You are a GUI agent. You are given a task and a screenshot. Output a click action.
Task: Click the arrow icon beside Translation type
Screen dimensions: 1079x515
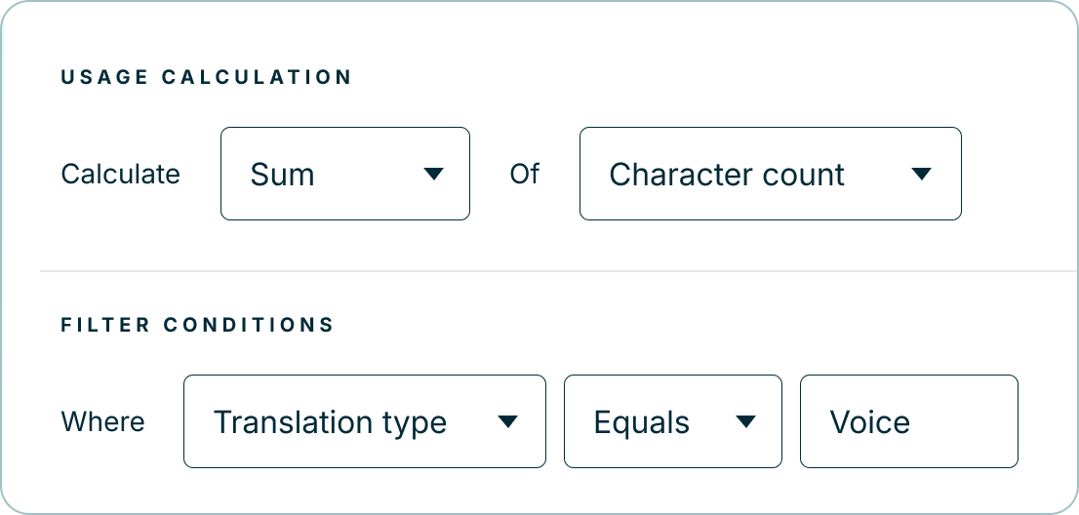click(x=506, y=421)
